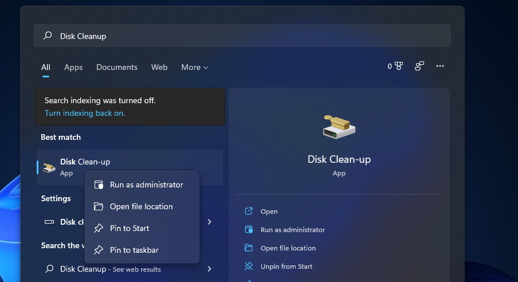
Task: Click the Settings section heading
Action: (56, 198)
